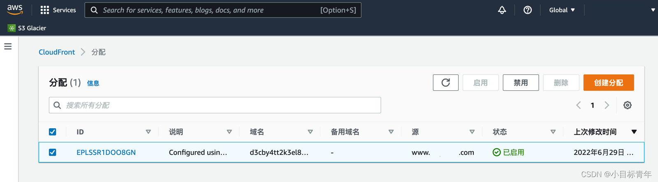Toggle the select-all header checkbox
The image size is (658, 182).
click(x=53, y=132)
